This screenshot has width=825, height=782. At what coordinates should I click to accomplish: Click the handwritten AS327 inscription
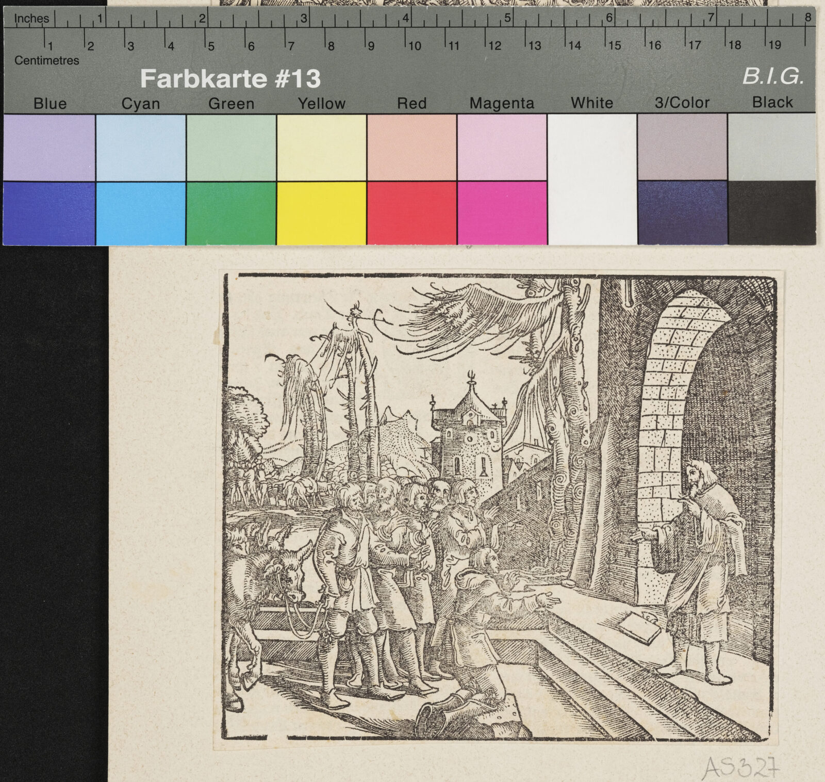(740, 767)
